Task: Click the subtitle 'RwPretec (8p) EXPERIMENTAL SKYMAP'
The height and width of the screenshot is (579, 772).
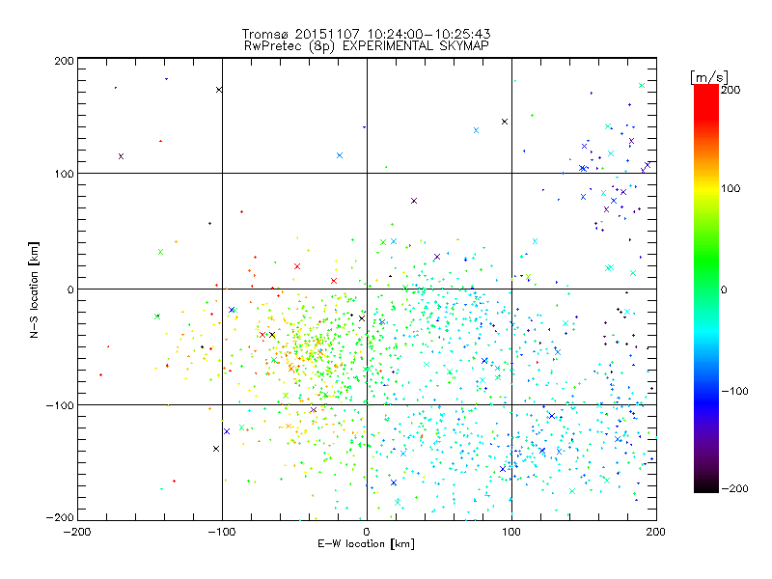Action: pos(367,45)
